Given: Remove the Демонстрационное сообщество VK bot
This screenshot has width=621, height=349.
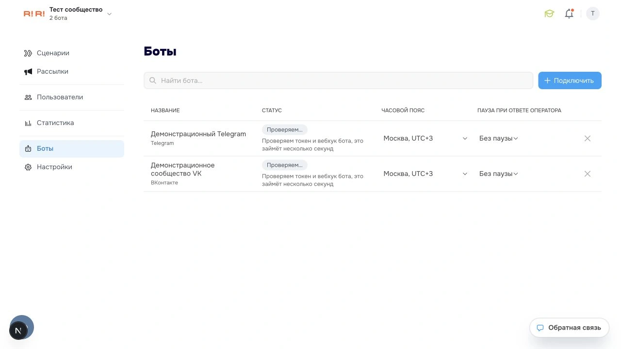Looking at the screenshot, I should pos(588,174).
